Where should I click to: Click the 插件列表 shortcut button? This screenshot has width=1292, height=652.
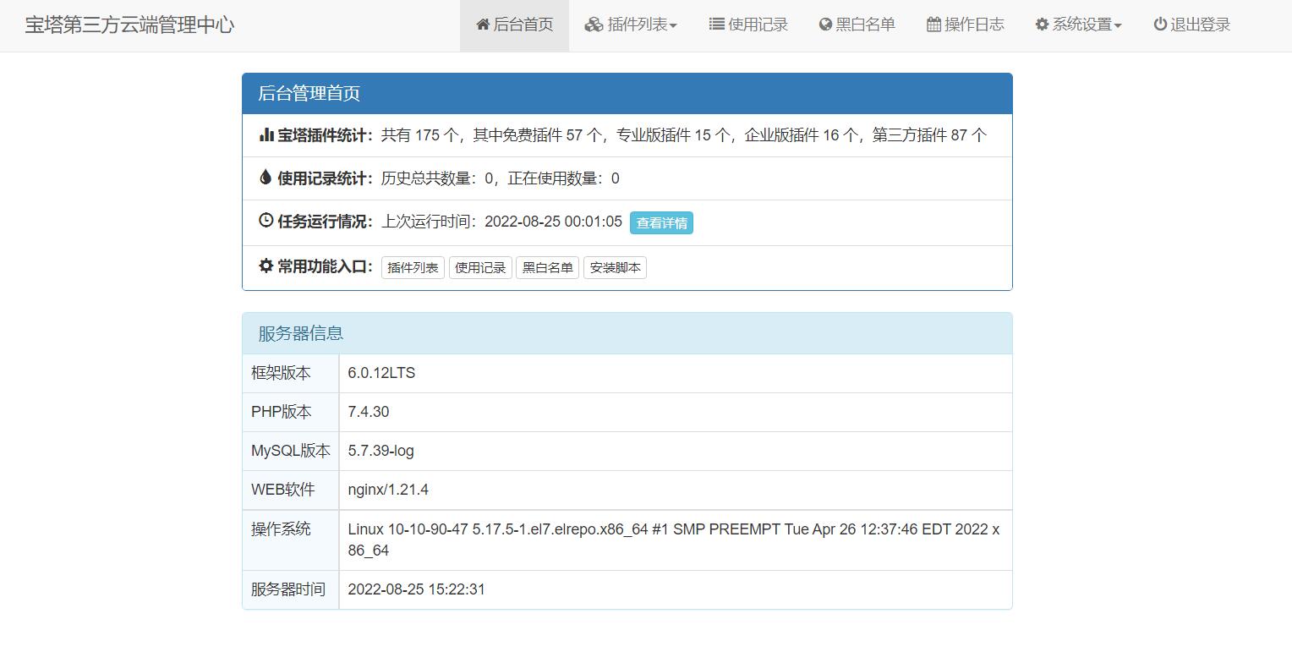pos(413,268)
